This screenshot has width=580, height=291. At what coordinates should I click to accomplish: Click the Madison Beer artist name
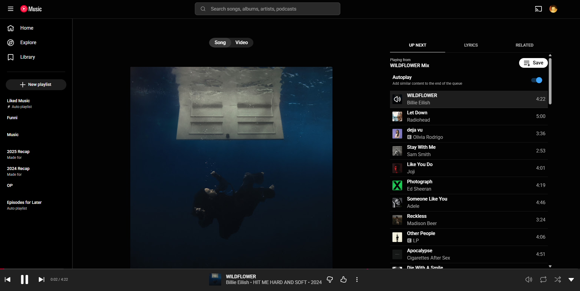[422, 223]
